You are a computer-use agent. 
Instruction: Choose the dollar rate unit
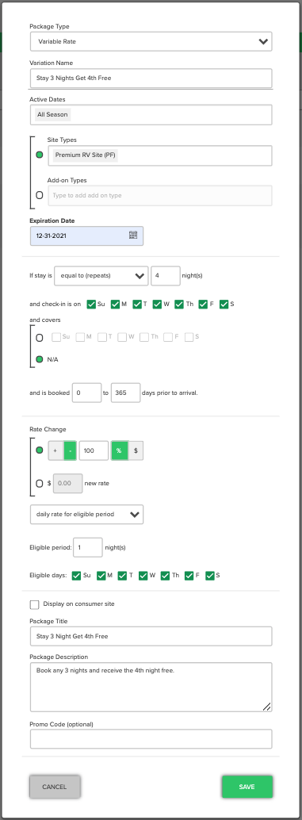[136, 450]
